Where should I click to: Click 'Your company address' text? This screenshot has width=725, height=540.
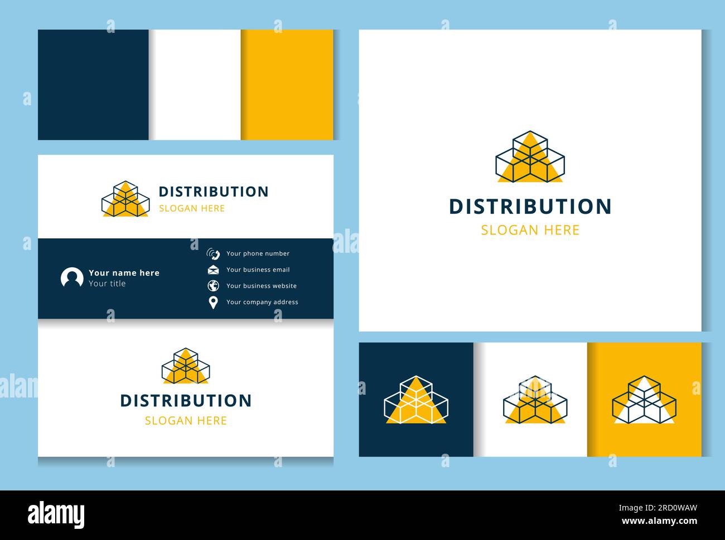[x=262, y=302]
